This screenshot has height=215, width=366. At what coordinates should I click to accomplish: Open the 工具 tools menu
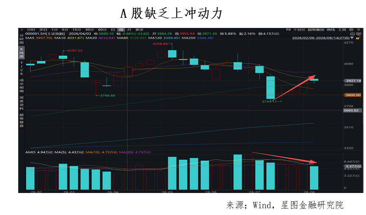click(x=342, y=30)
